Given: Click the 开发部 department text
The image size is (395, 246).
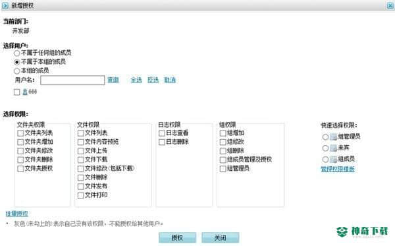Looking at the screenshot, I should click(x=20, y=31).
